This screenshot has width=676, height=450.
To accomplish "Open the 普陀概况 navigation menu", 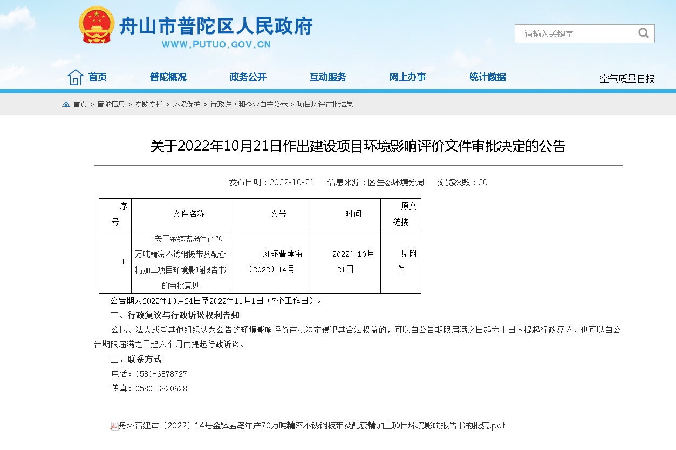I will pyautogui.click(x=168, y=77).
